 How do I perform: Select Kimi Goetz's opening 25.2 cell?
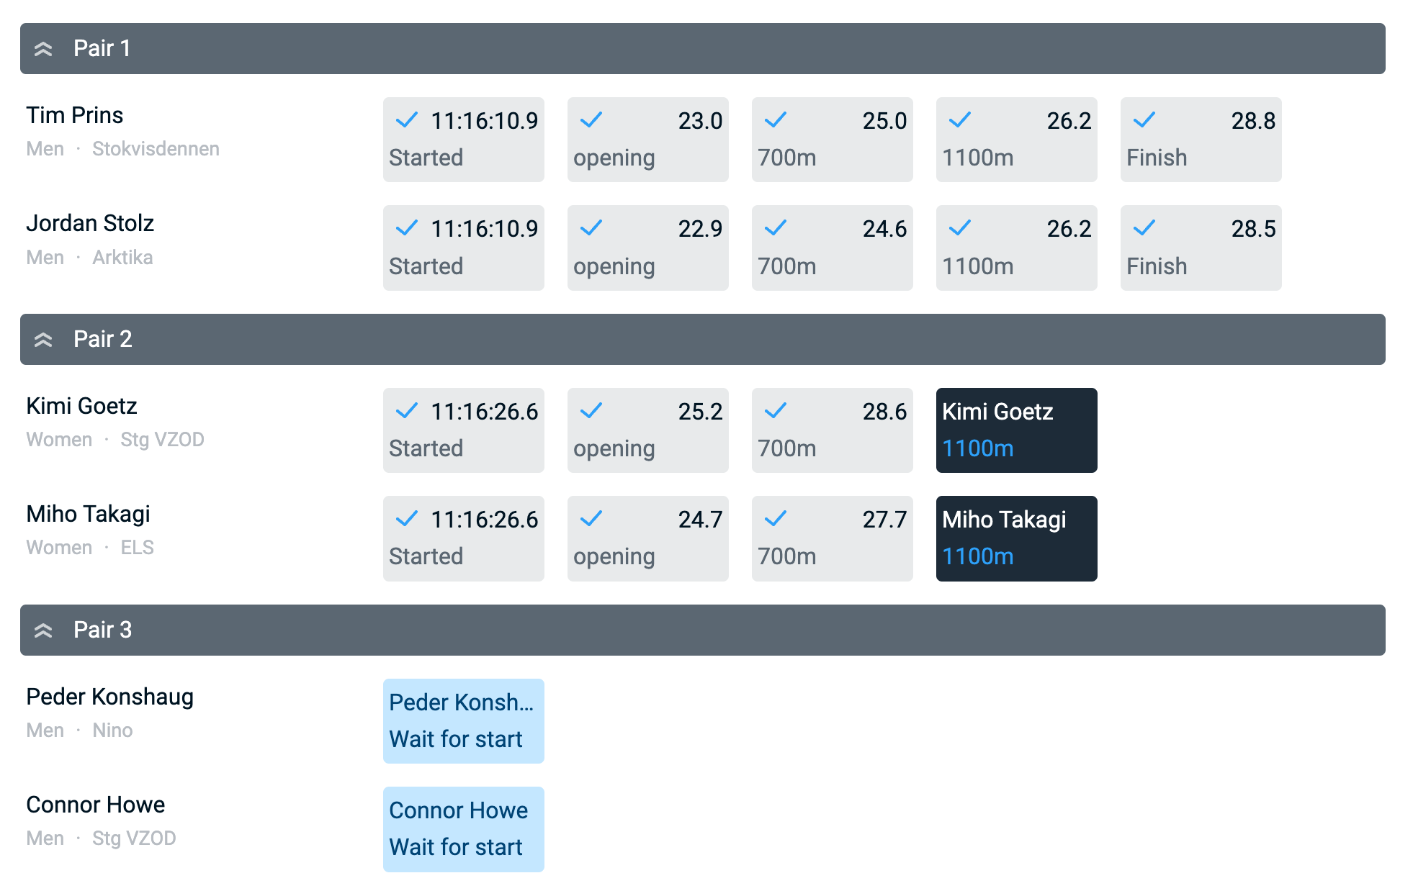pyautogui.click(x=647, y=430)
